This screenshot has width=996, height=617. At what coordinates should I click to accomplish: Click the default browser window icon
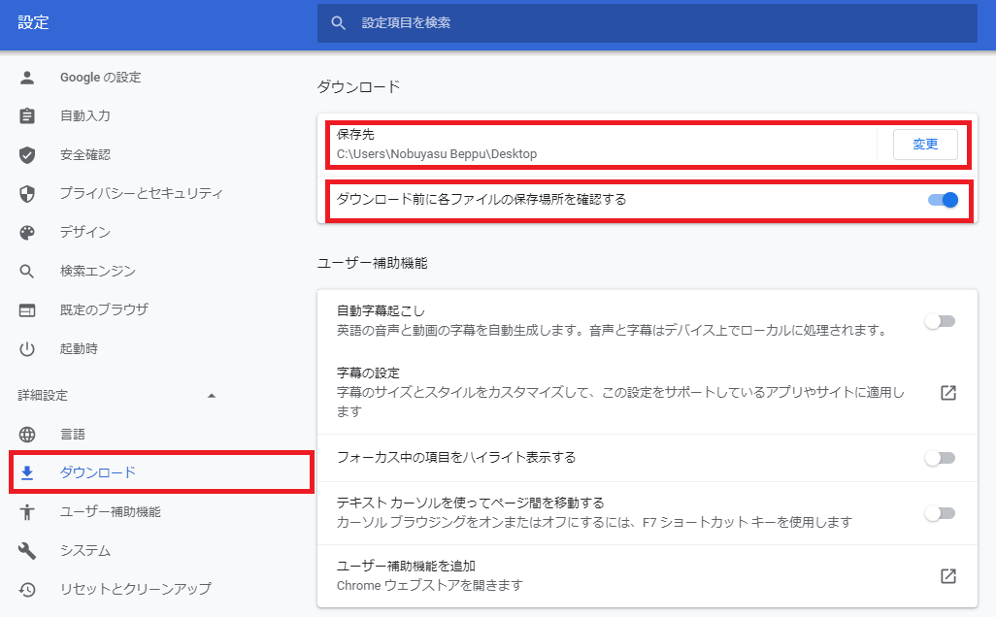[27, 309]
